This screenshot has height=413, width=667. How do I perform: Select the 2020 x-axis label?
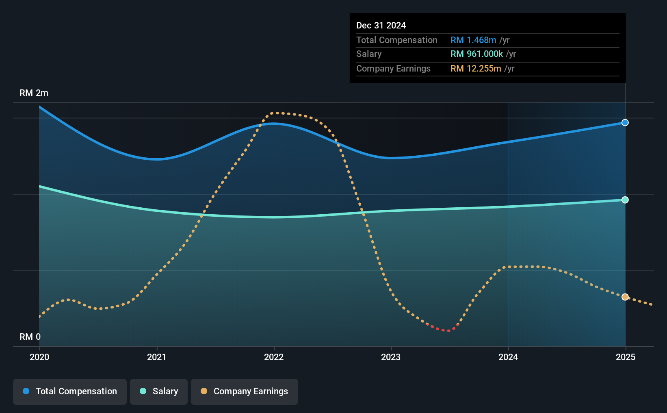(39, 357)
